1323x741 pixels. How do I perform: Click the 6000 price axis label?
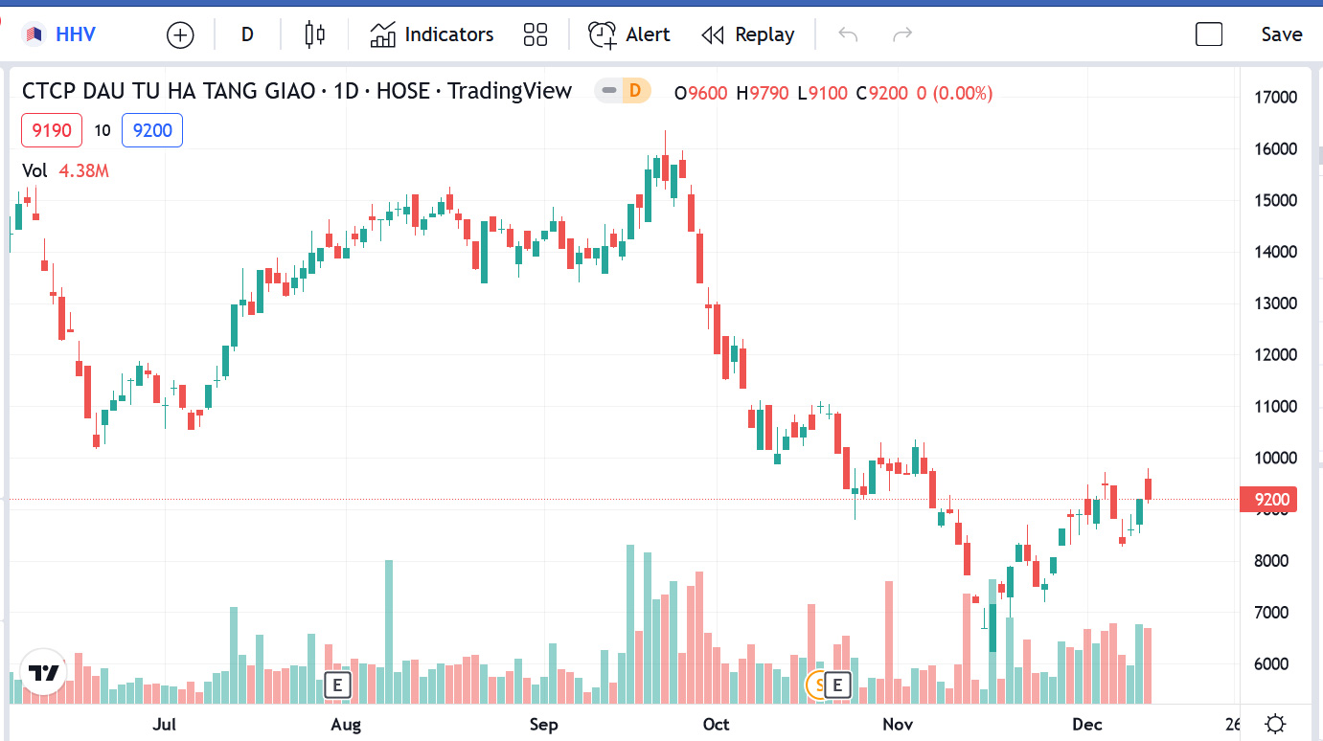coord(1273,664)
